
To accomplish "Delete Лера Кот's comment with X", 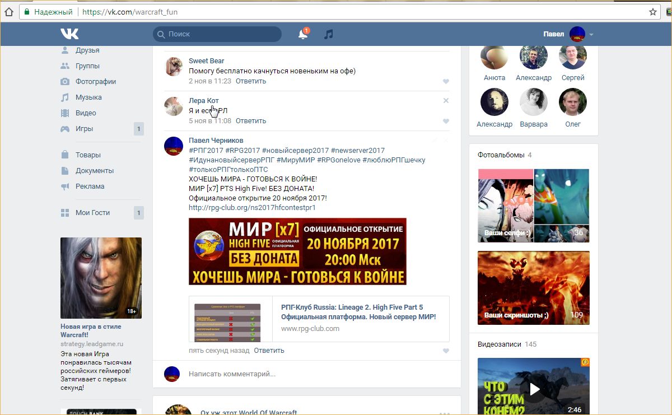I will (x=446, y=101).
